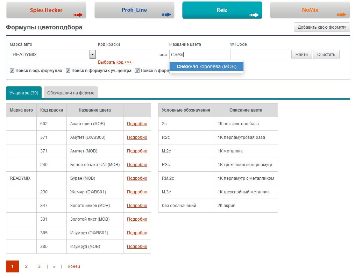Image resolution: width=355 pixels, height=278 pixels.
Task: Click the 'Найти' search button
Action: click(x=301, y=55)
